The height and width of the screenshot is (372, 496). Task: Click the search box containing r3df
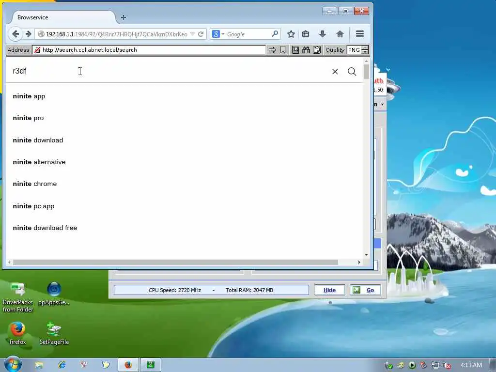click(x=168, y=71)
